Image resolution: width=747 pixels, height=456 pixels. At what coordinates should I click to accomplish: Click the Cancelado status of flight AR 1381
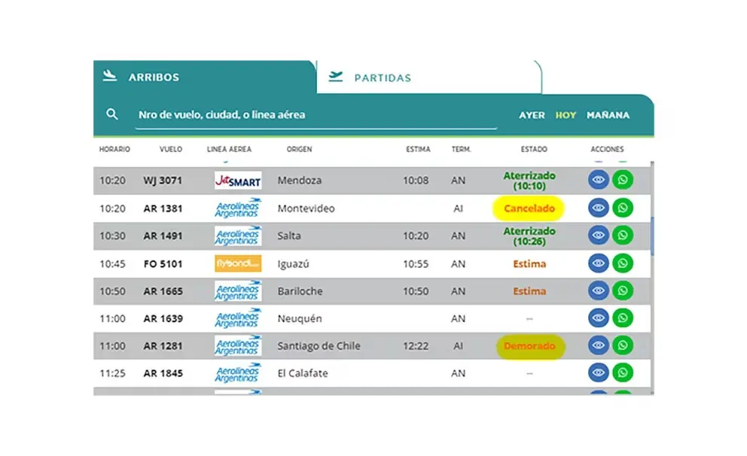[x=529, y=208]
